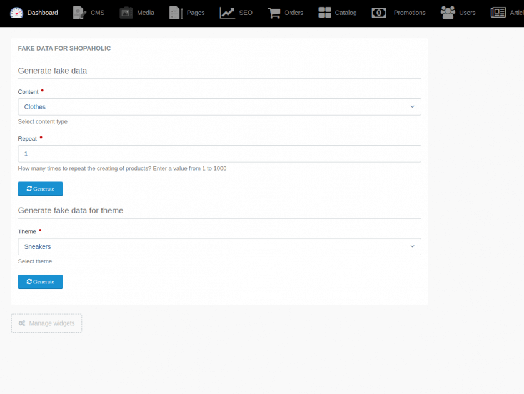524x394 pixels.
Task: Click the Catalog grid icon
Action: 325,13
